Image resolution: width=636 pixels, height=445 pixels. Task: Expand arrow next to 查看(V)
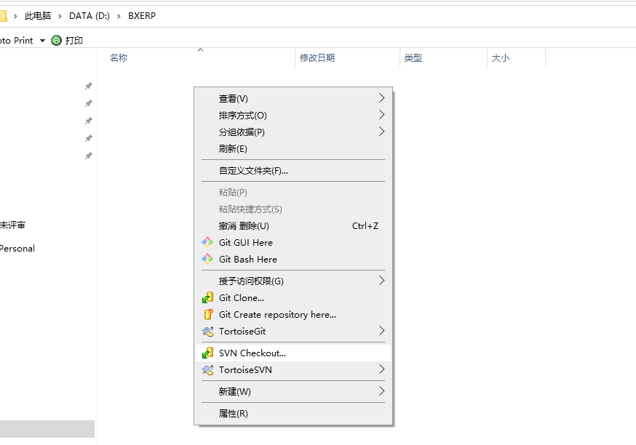coord(381,98)
